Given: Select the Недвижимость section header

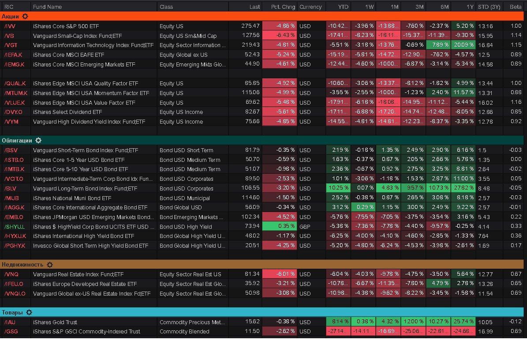Looking at the screenshot, I should pos(262,264).
